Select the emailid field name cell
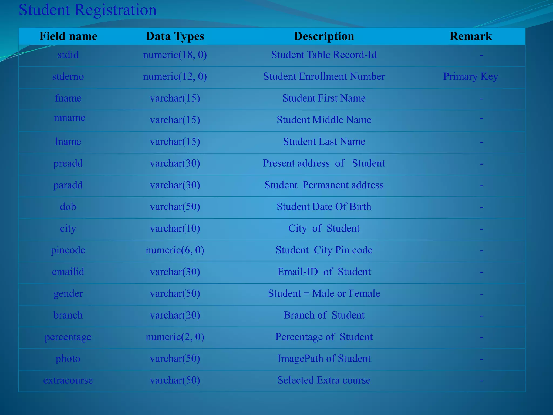Screen dimensions: 553x415 pos(68,272)
